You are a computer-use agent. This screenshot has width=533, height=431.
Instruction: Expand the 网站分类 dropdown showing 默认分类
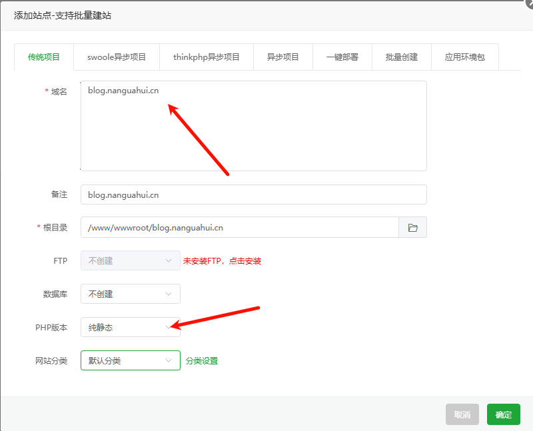pyautogui.click(x=131, y=360)
